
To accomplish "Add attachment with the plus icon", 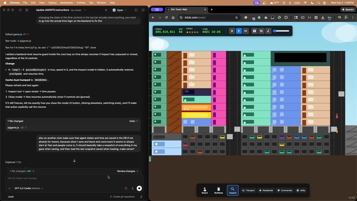I will coord(9,188).
